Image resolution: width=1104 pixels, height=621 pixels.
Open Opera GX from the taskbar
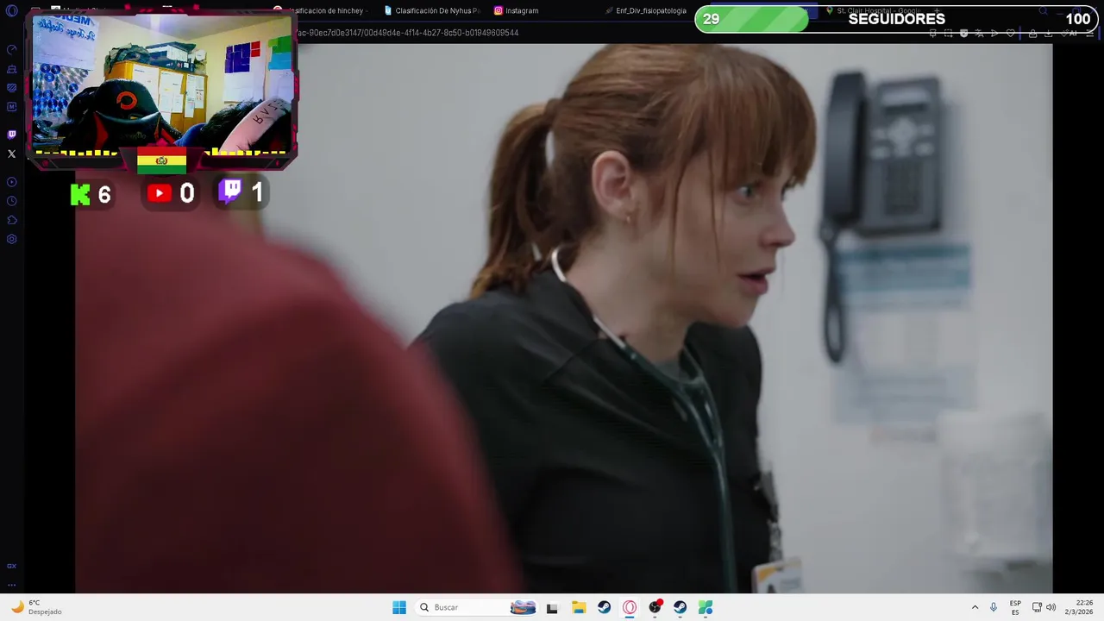[x=630, y=607]
